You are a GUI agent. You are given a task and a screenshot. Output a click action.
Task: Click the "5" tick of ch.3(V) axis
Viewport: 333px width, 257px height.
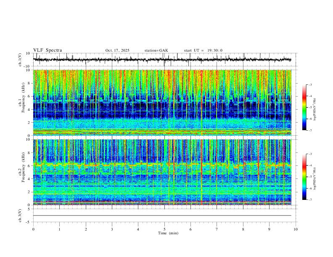click(29, 209)
